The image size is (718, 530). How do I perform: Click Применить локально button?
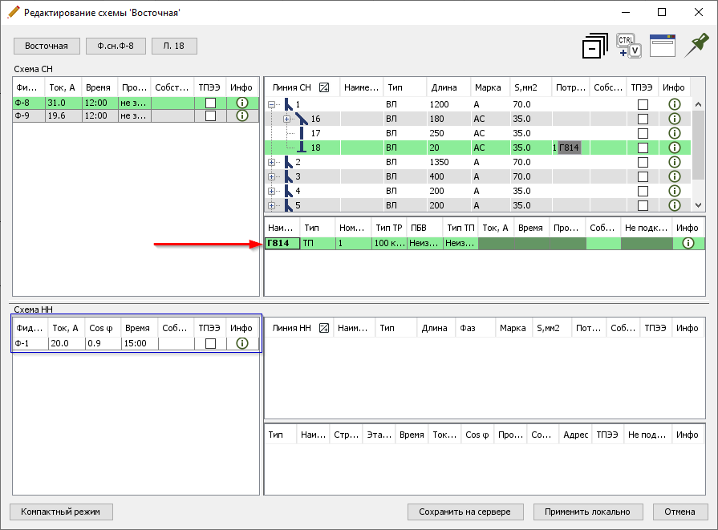588,512
